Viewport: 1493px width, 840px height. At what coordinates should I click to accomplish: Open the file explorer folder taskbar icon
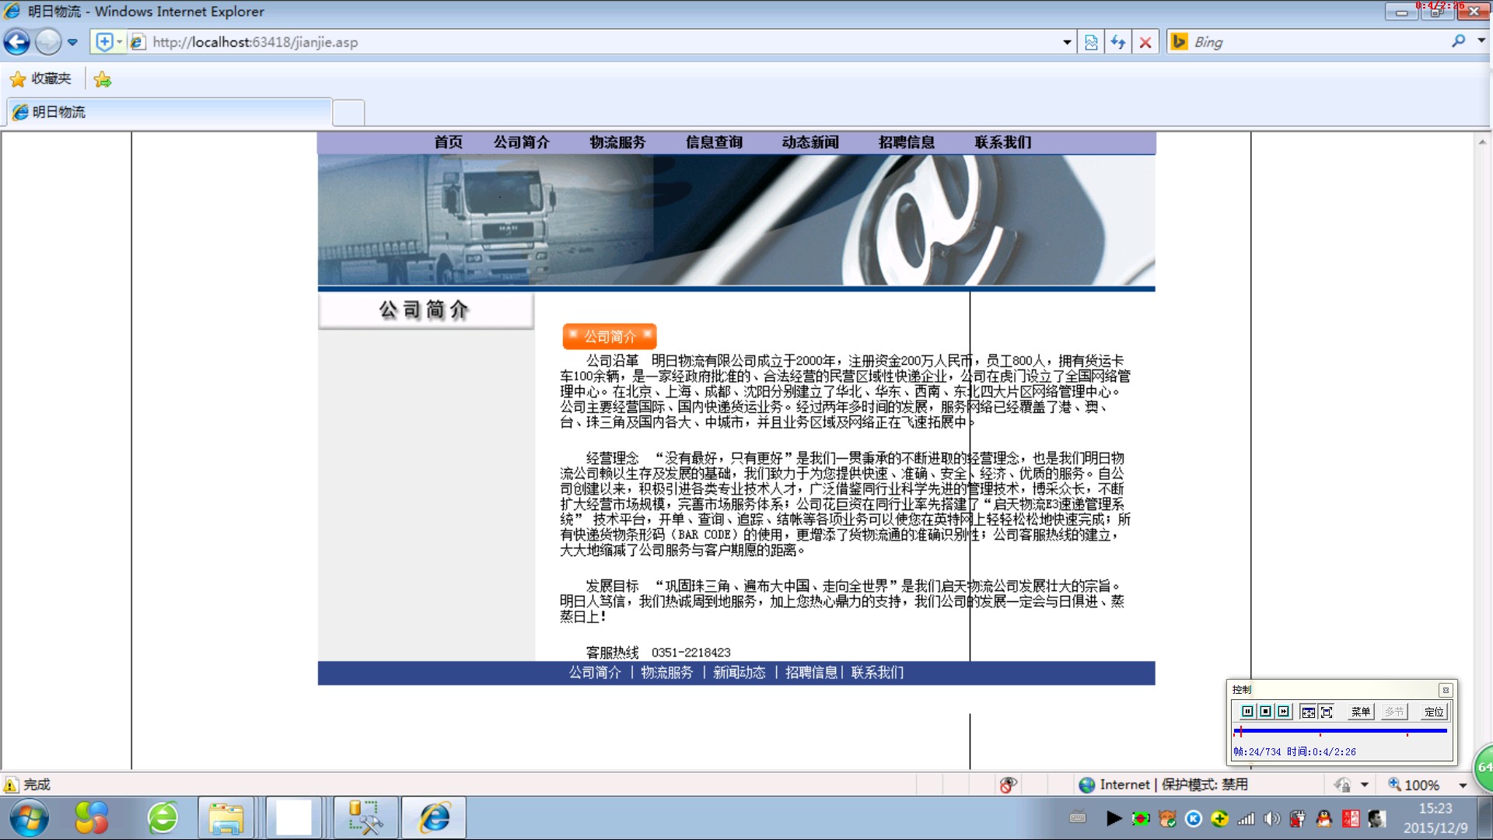[x=226, y=818]
